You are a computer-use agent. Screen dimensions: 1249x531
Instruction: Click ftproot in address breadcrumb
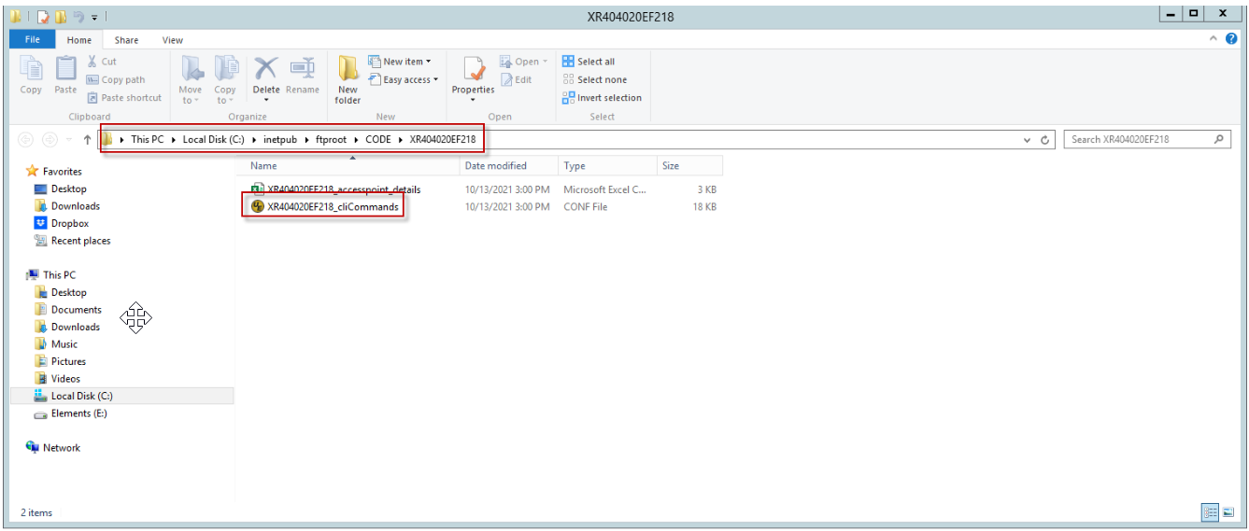pyautogui.click(x=331, y=139)
